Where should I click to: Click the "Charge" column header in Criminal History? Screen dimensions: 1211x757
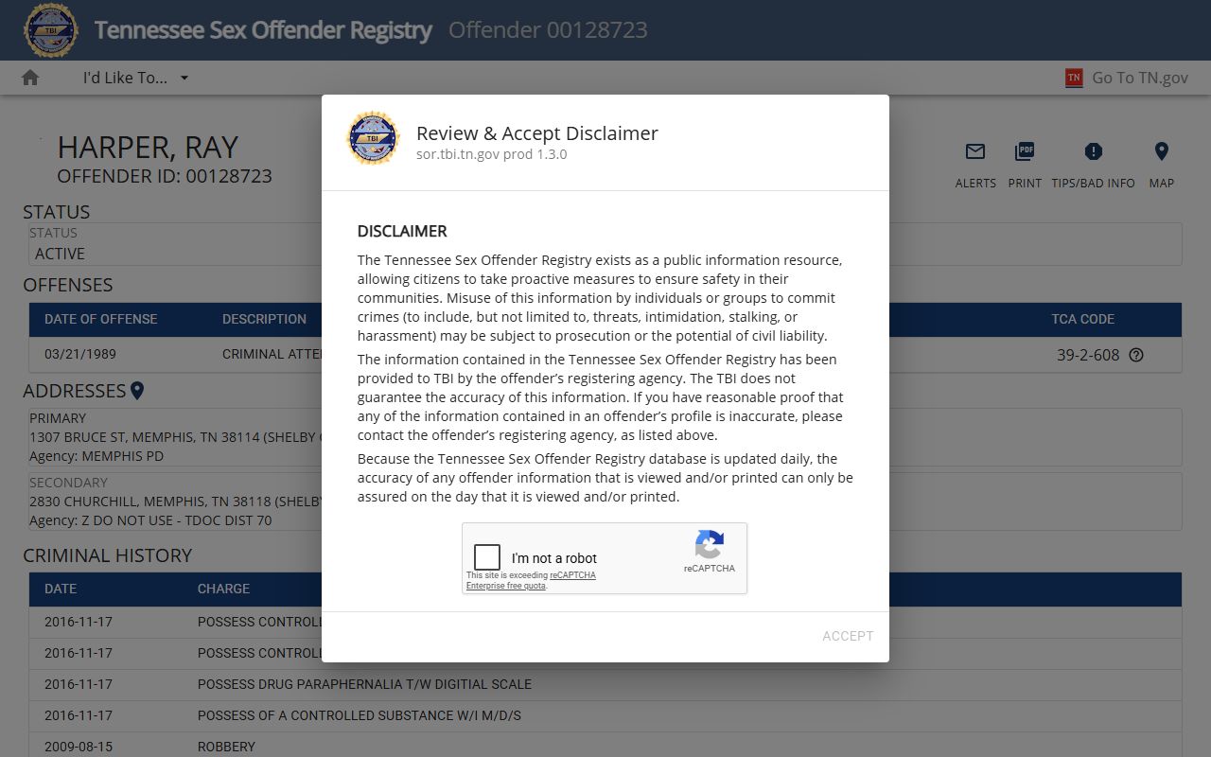pyautogui.click(x=224, y=589)
